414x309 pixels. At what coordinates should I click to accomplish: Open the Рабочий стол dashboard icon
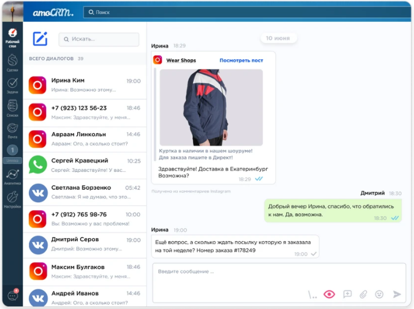point(13,38)
